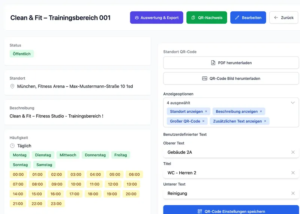Remove the 'Beschreibung anzeigen' tag
The height and width of the screenshot is (214, 300).
261,111
